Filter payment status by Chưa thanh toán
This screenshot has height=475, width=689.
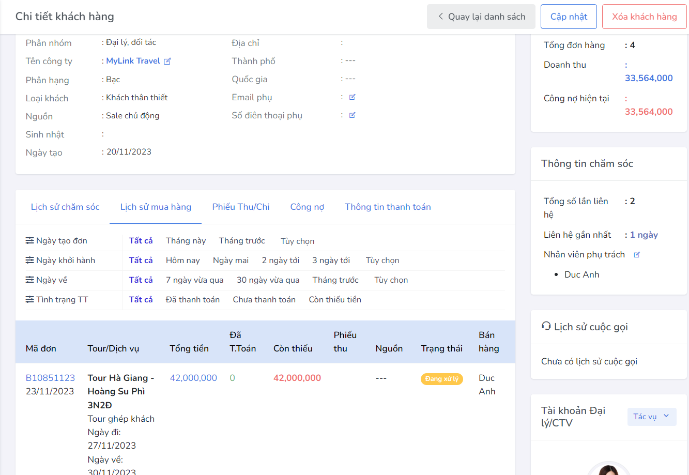click(264, 300)
